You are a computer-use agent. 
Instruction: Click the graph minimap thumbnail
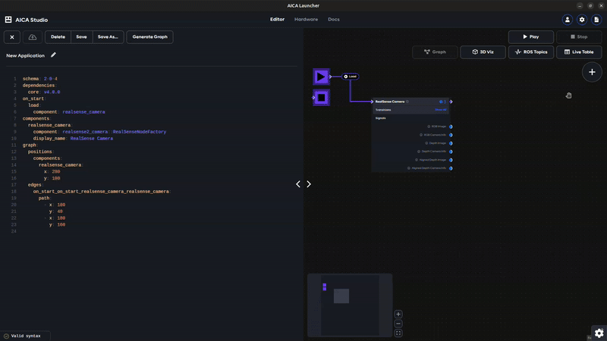click(x=350, y=305)
